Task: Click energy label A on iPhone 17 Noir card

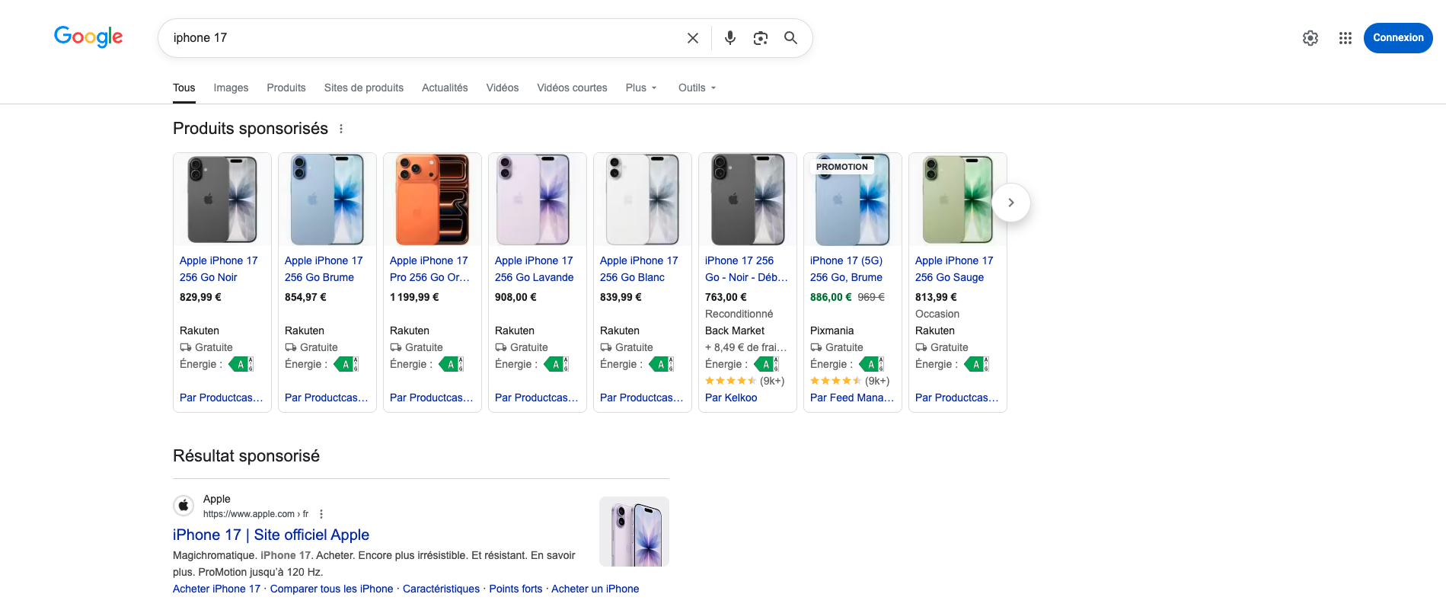Action: 241,365
